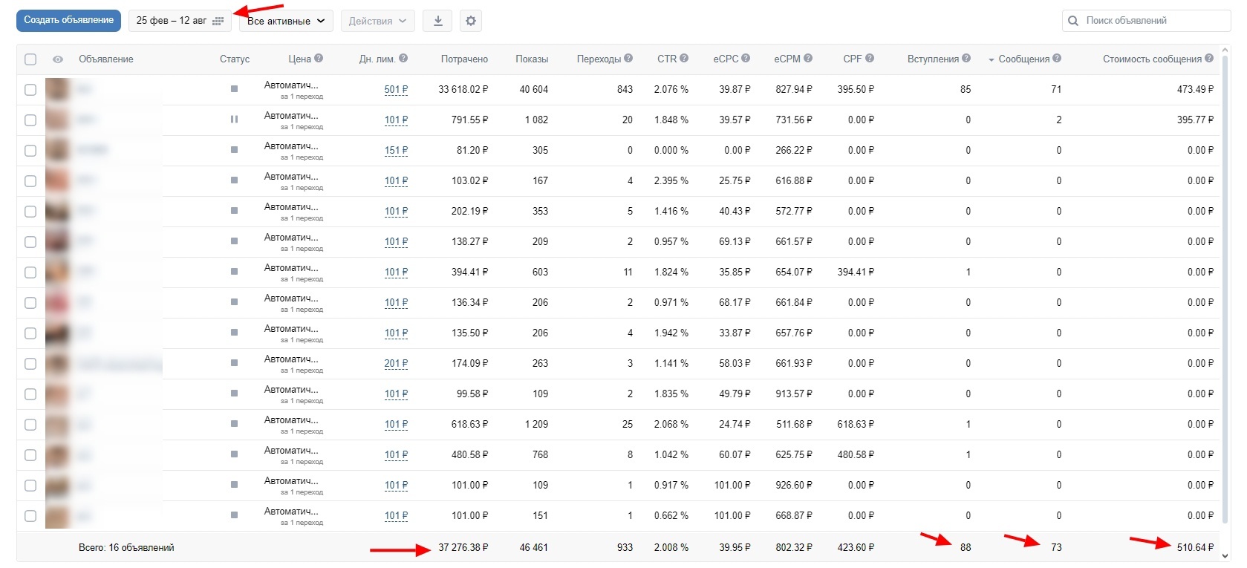The height and width of the screenshot is (568, 1247).
Task: Click help icon next to eCPC
Action: click(x=746, y=58)
